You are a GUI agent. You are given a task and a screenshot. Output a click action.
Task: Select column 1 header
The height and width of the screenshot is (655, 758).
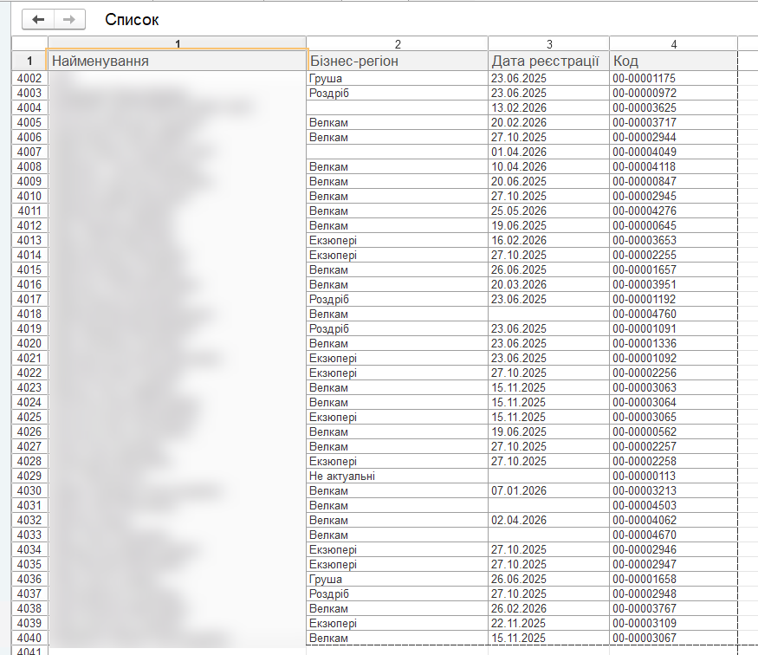click(x=177, y=43)
